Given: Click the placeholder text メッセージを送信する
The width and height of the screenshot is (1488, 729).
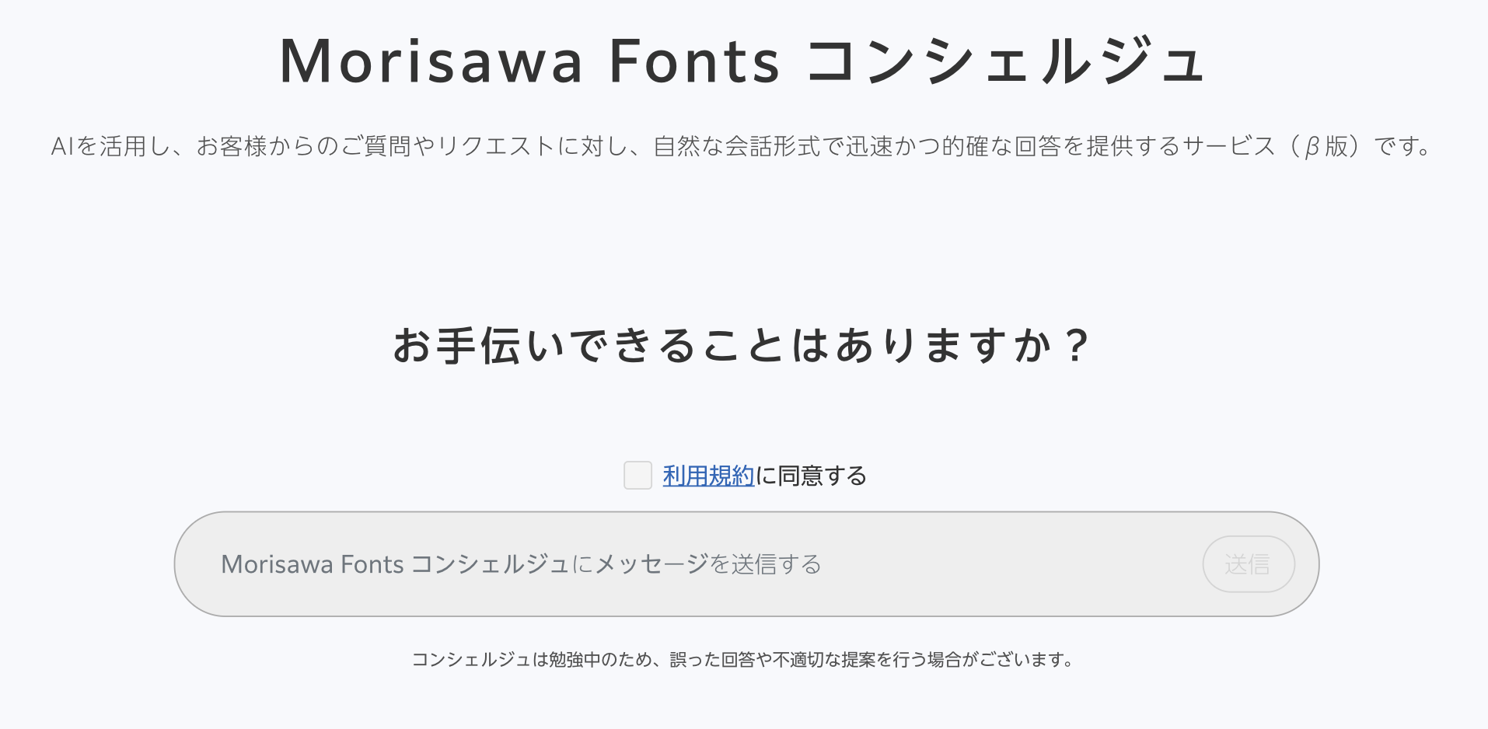Looking at the screenshot, I should [x=708, y=564].
